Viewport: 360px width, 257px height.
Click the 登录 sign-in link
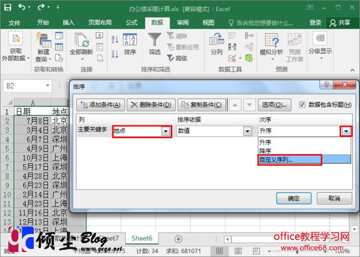[315, 23]
